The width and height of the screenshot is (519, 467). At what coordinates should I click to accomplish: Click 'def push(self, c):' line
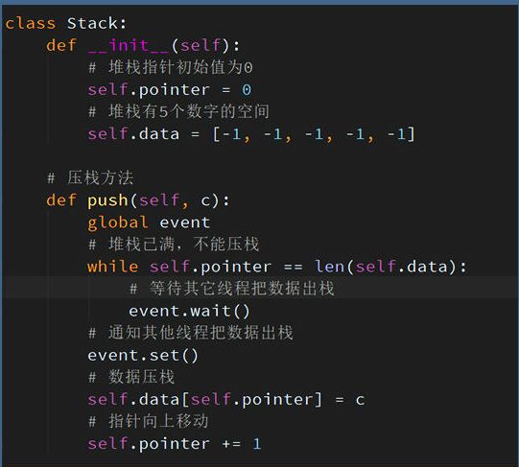138,200
